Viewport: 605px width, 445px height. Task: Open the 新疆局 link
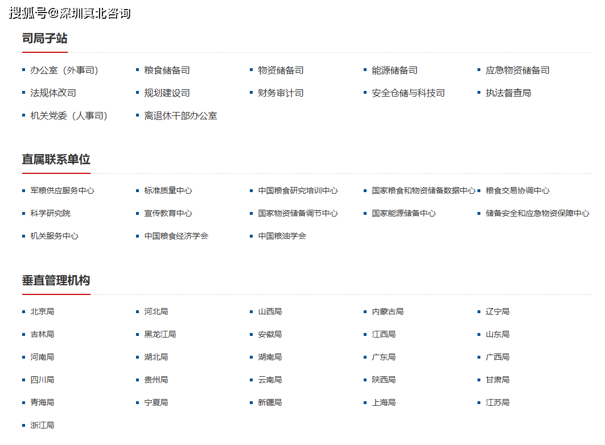pos(270,403)
